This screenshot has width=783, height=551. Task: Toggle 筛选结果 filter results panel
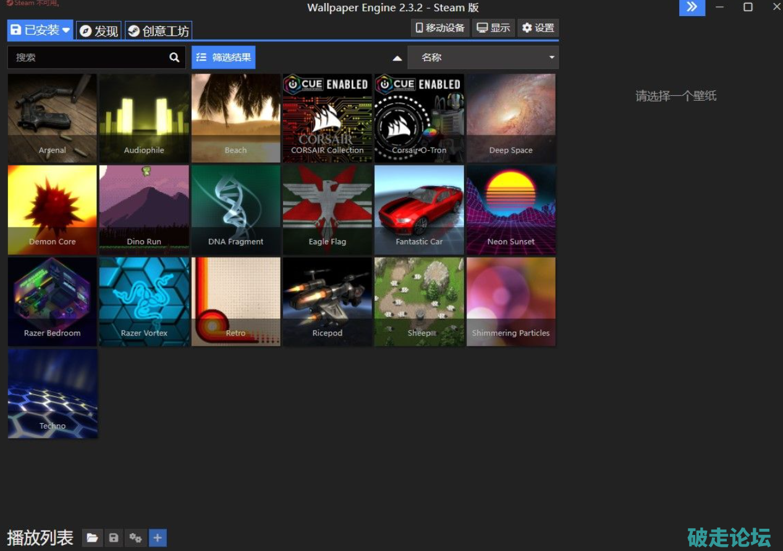223,57
